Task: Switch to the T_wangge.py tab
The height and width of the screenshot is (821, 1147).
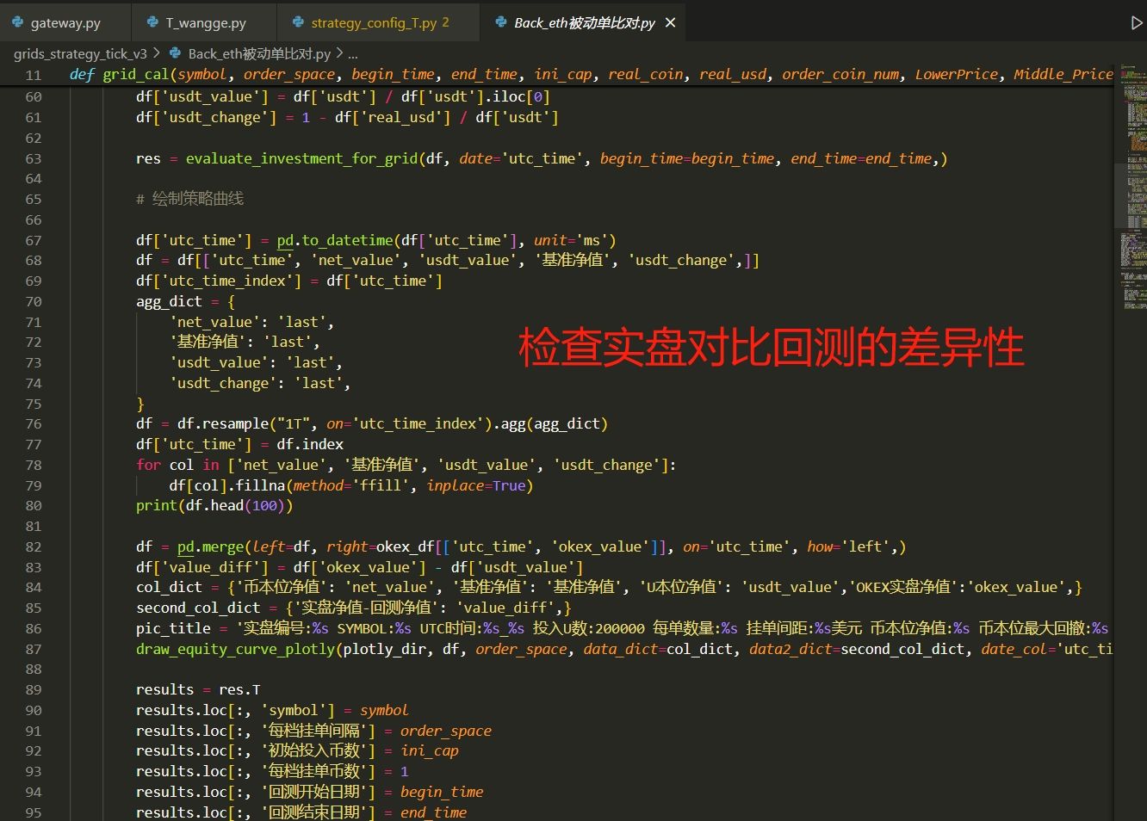Action: (204, 23)
